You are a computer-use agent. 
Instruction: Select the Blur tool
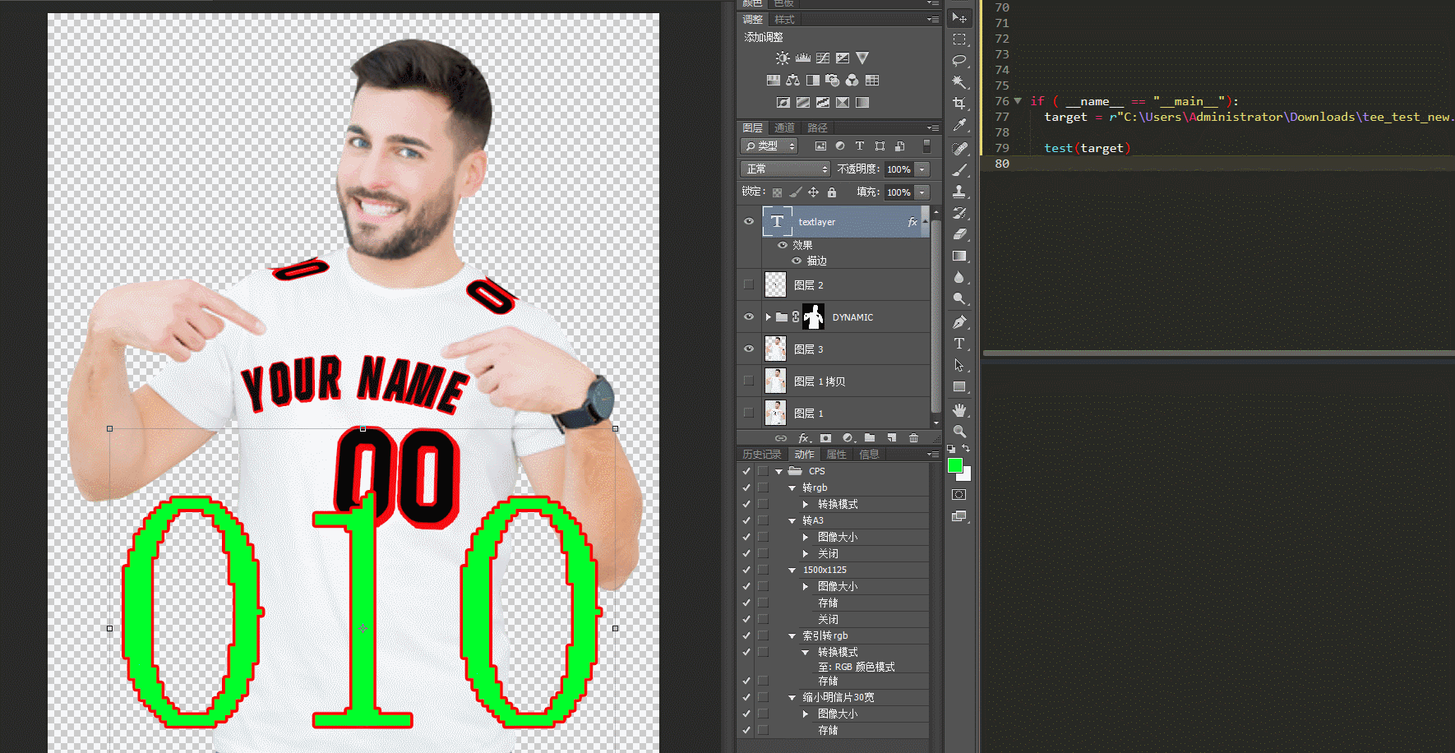pyautogui.click(x=959, y=277)
